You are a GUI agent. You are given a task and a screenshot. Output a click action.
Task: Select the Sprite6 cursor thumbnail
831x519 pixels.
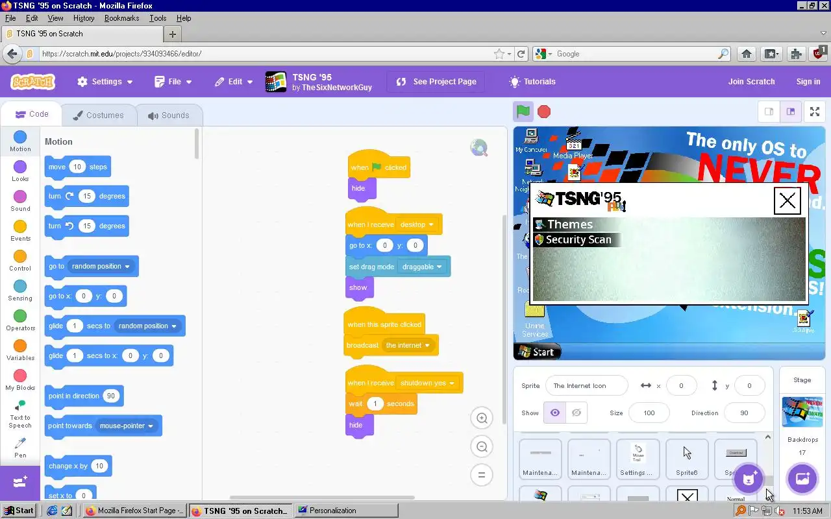[687, 459]
